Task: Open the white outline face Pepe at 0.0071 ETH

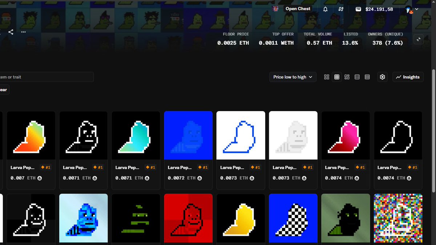Action: (x=84, y=135)
